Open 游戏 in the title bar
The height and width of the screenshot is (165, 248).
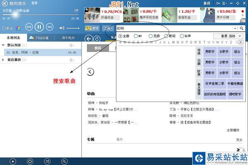[x=207, y=3]
